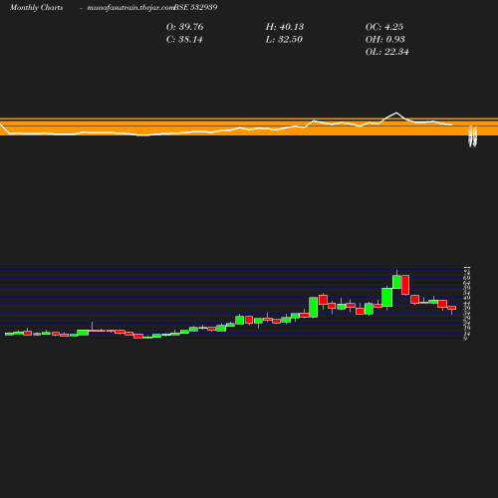Viewport: 498px width, 498px height.
Task: Click the close value 'C: 38.14'
Action: [184, 40]
